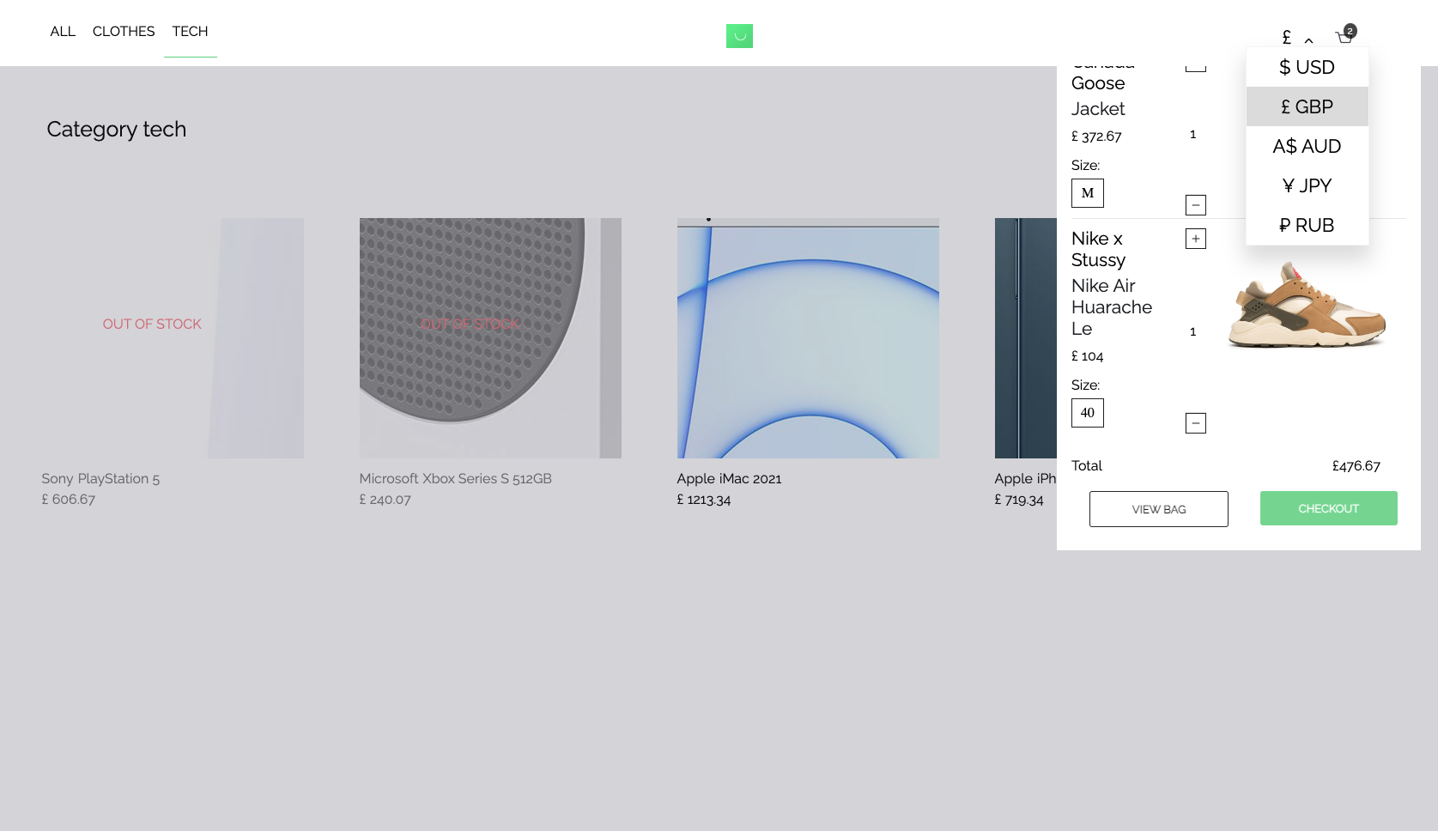Collapse the currency switcher chevron

tap(1308, 40)
